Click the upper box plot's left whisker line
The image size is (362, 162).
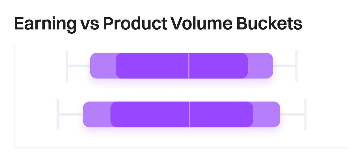click(79, 66)
